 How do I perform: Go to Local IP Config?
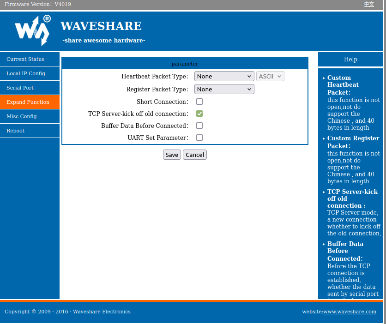[x=26, y=73]
